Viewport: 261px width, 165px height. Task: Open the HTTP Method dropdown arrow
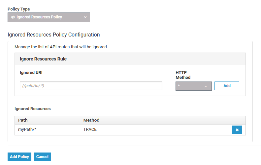click(206, 86)
